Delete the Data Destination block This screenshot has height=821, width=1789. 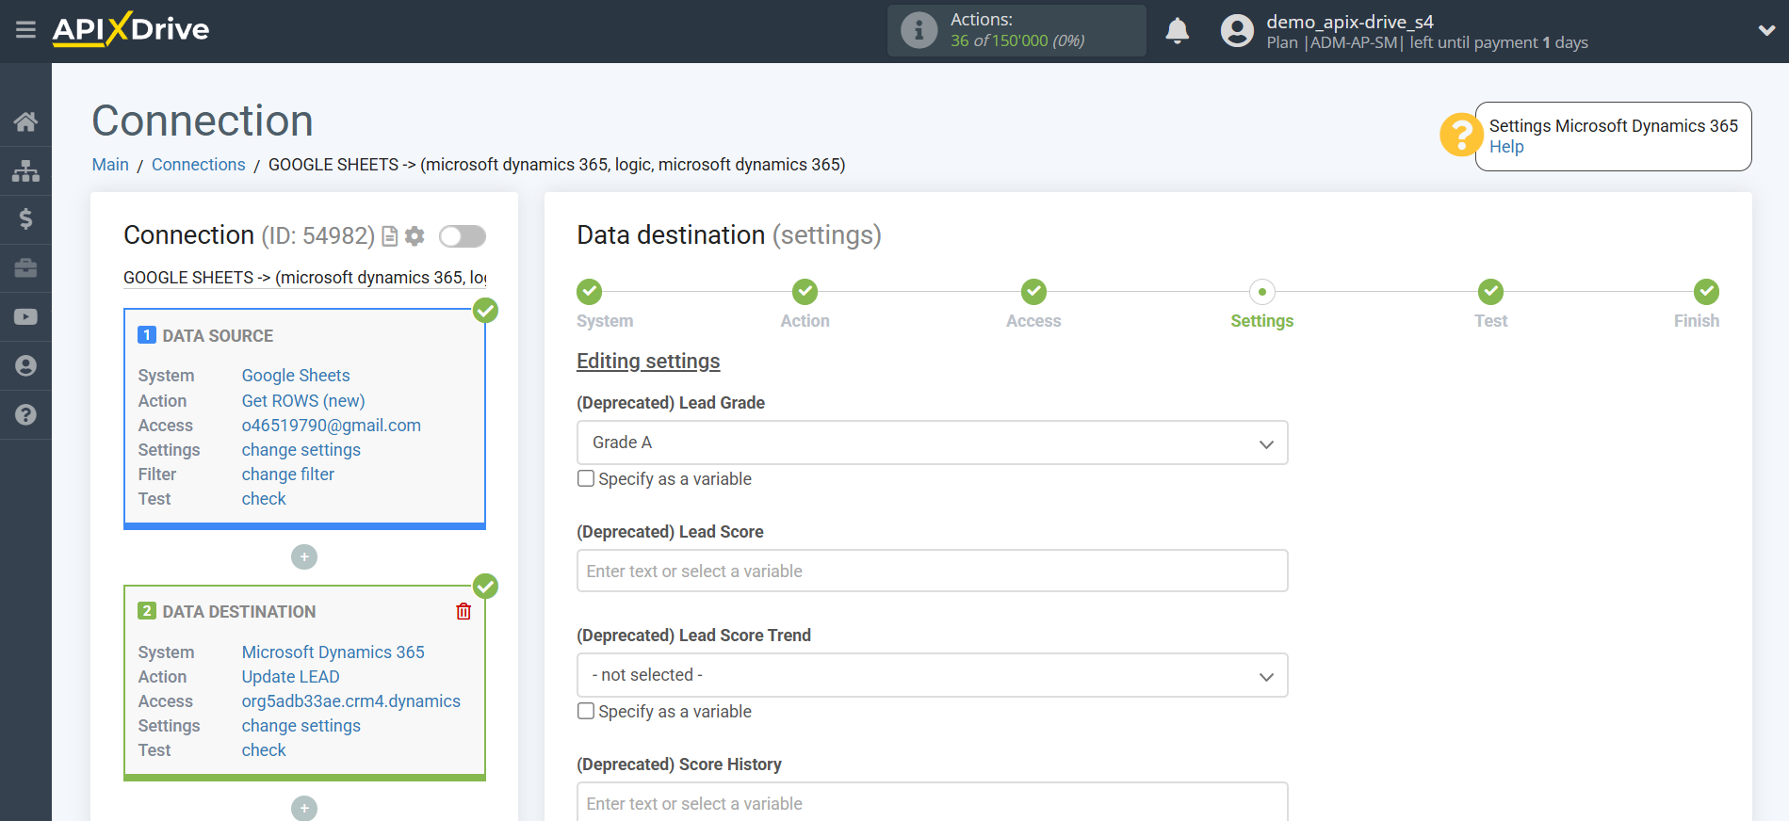[x=464, y=612]
